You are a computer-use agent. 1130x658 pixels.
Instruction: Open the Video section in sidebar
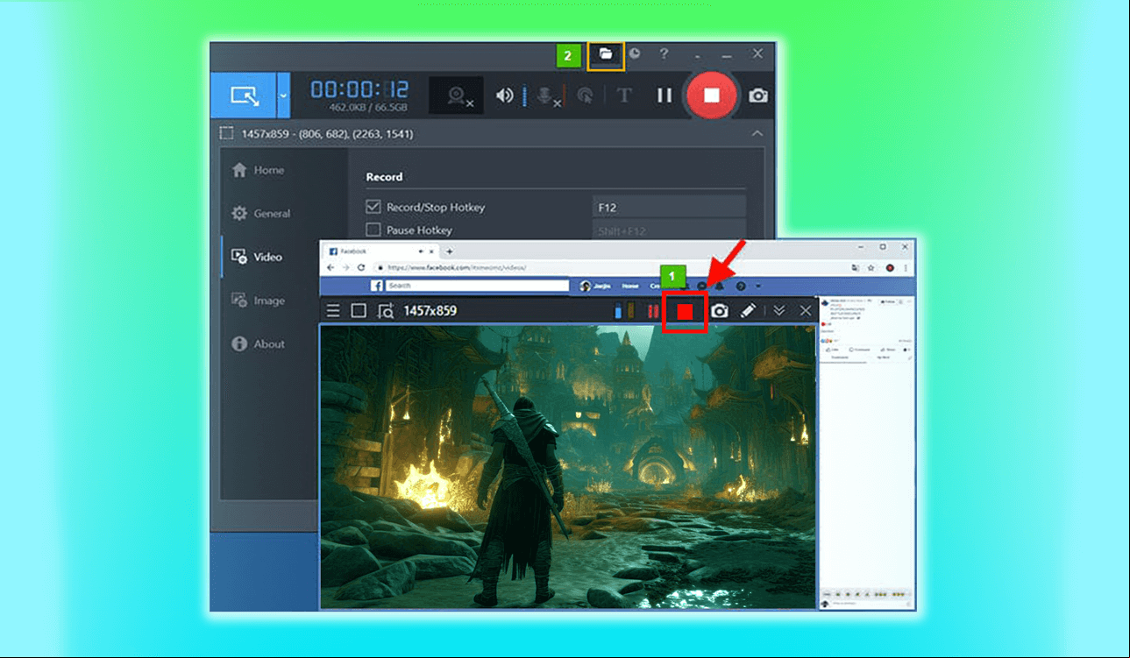(x=256, y=257)
